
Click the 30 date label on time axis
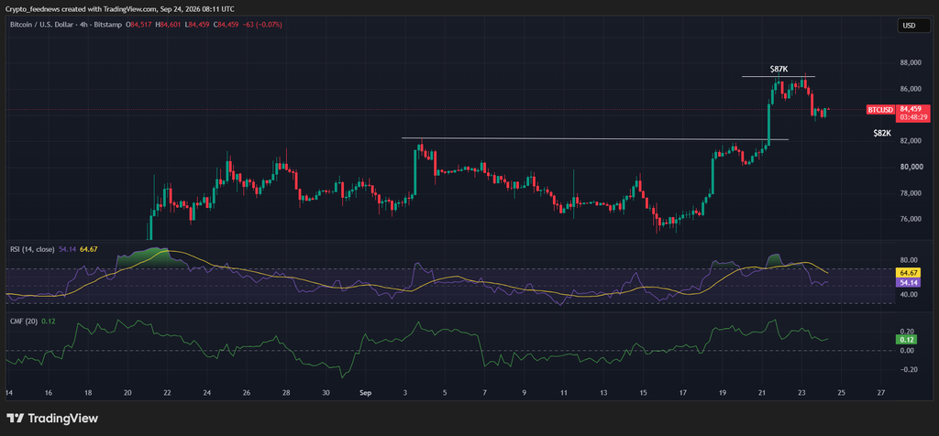coord(326,393)
